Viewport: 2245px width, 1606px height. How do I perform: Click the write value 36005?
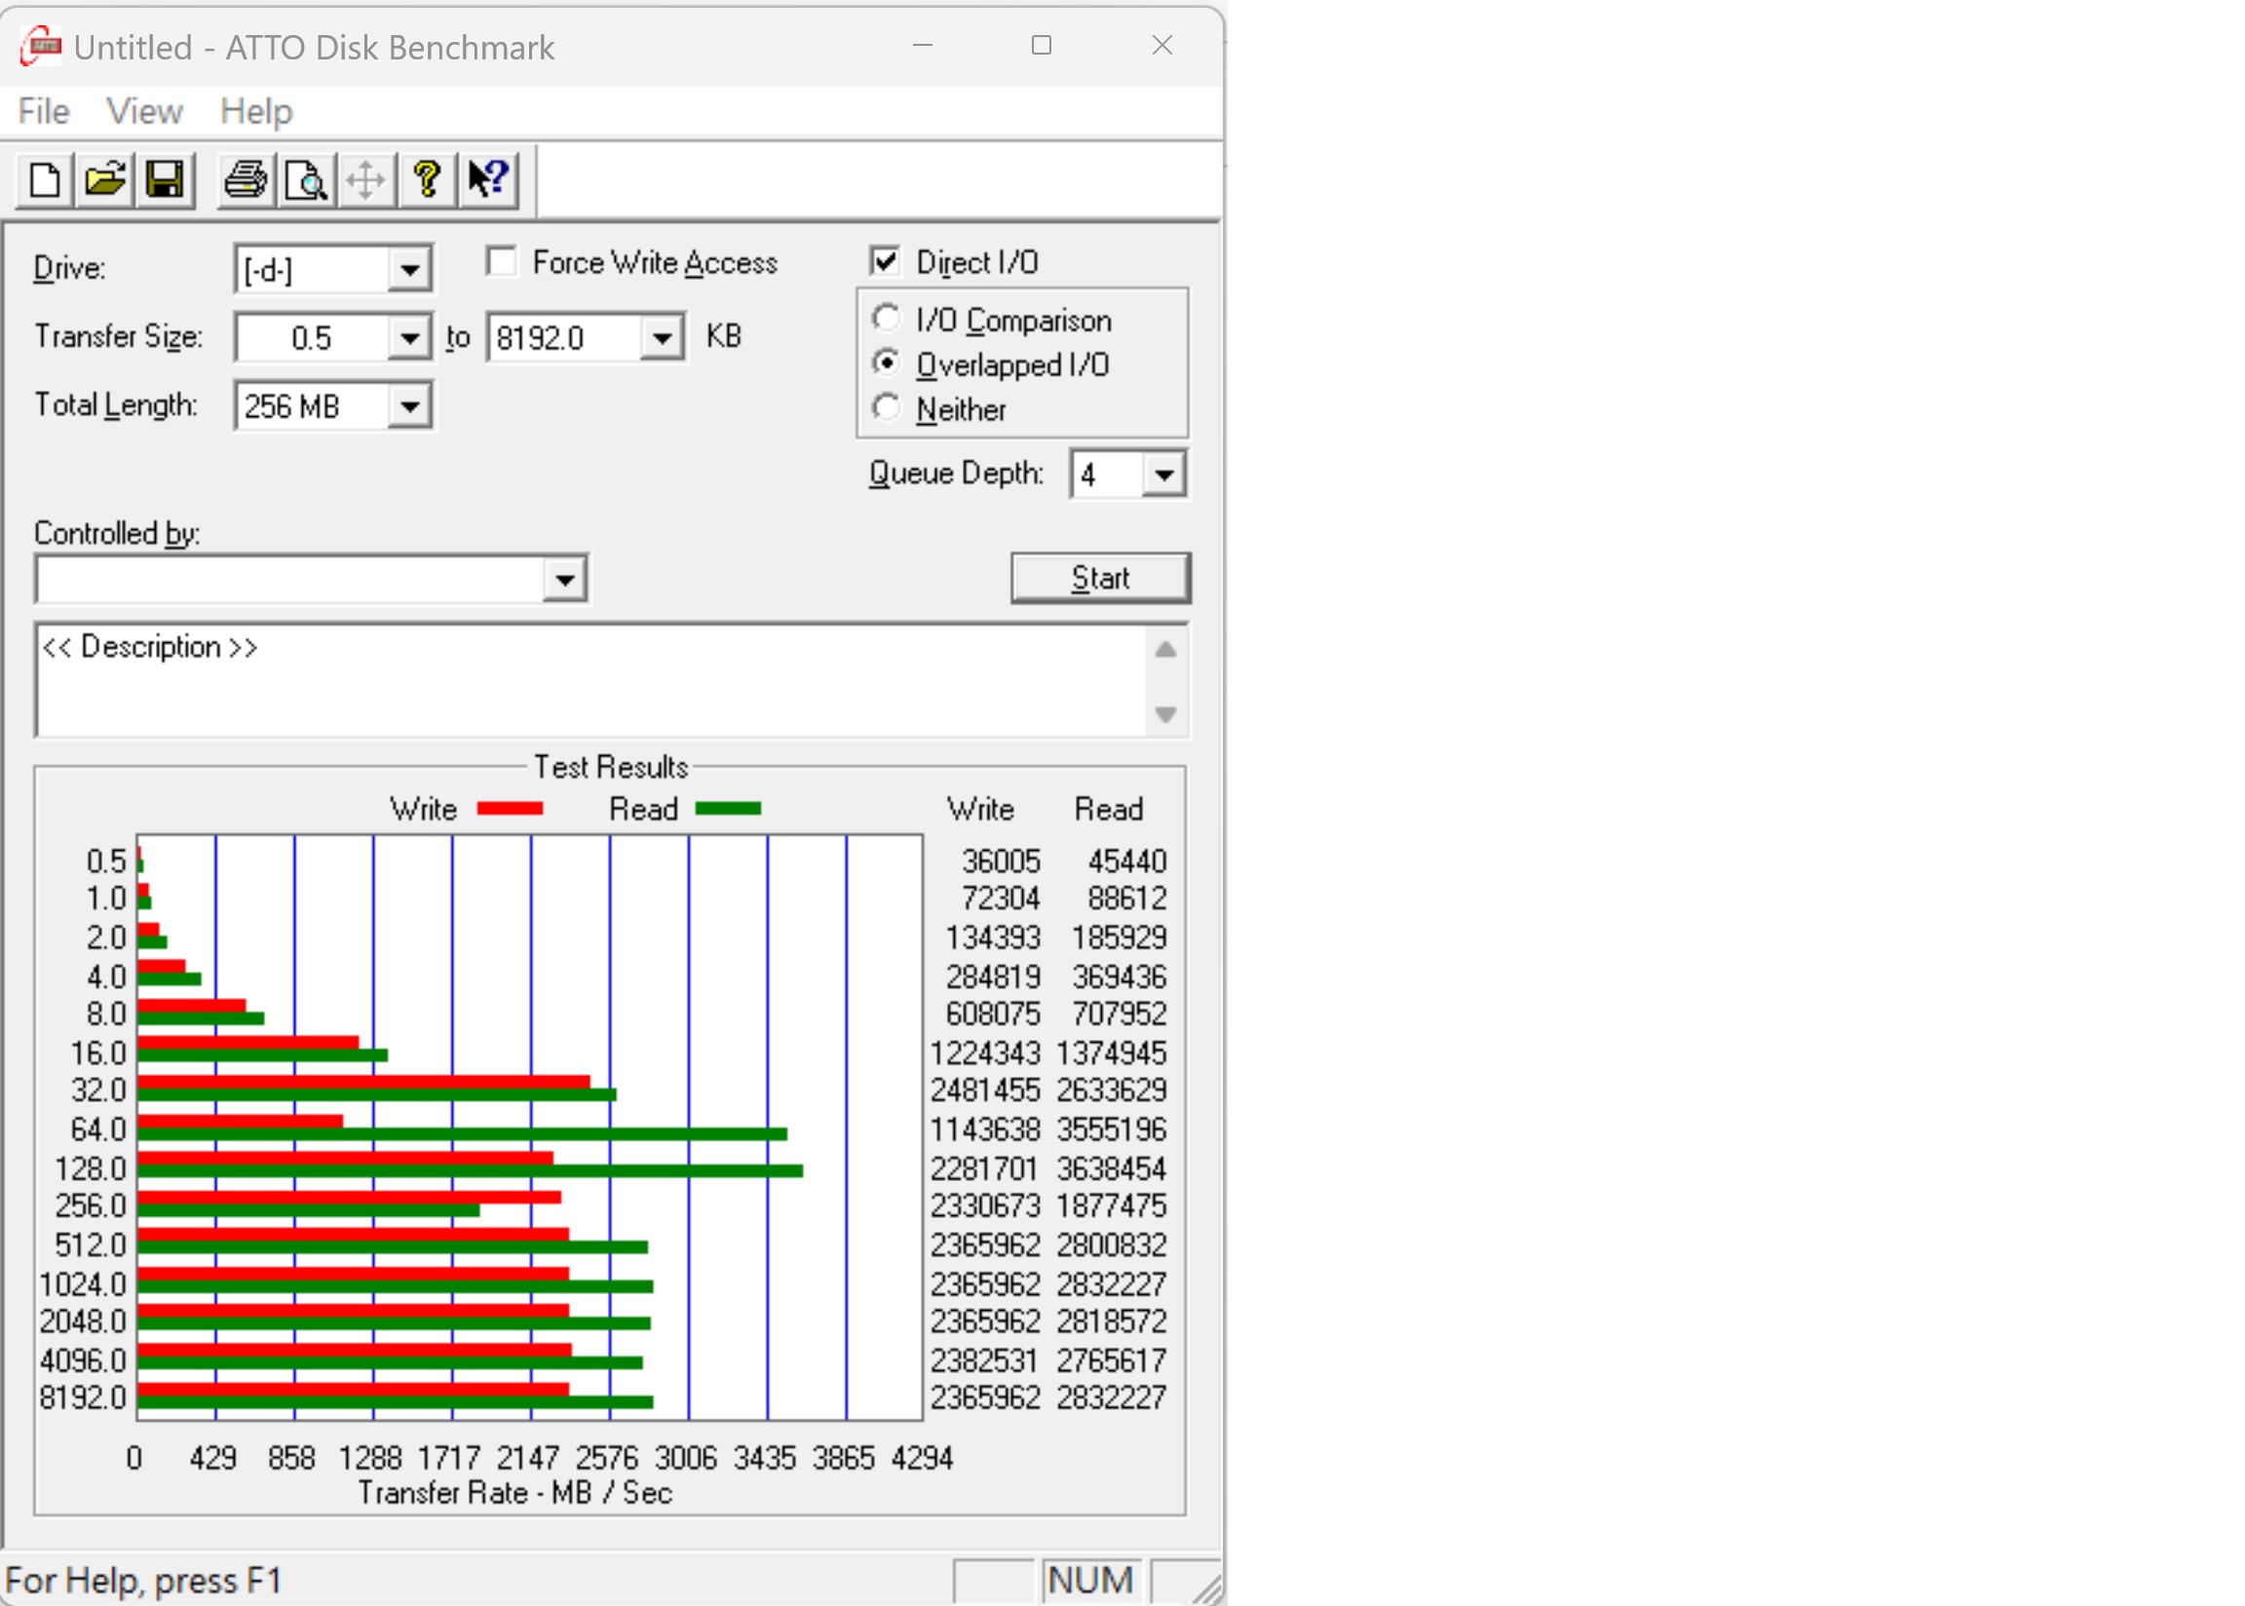(1001, 861)
